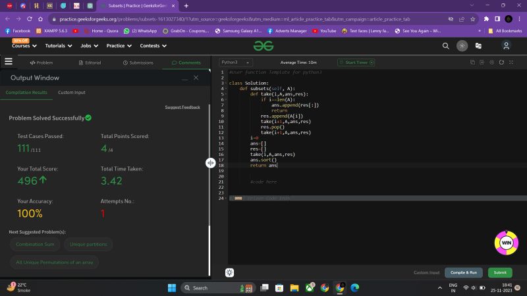
Task: Expand editor to fullscreen
Action: [x=511, y=62]
